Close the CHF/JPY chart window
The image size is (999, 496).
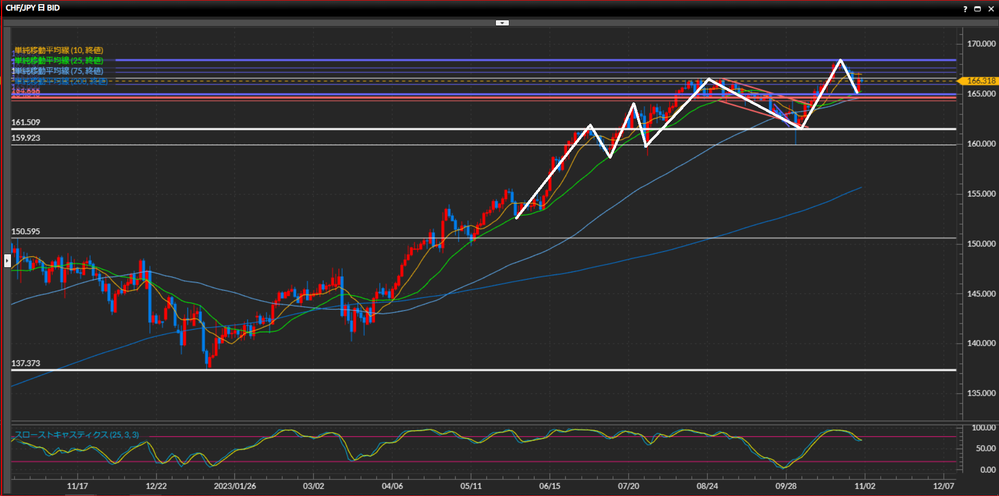pyautogui.click(x=991, y=9)
